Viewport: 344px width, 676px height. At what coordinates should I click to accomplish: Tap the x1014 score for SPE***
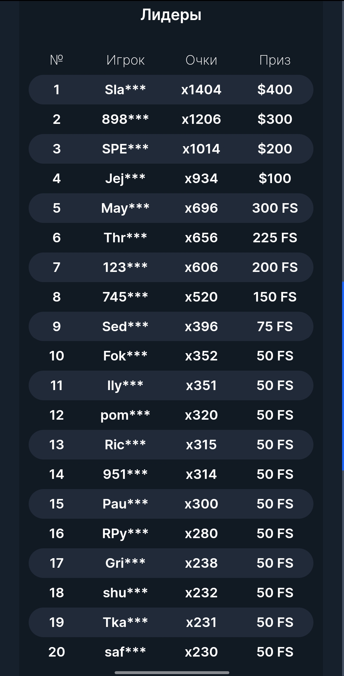coord(201,149)
